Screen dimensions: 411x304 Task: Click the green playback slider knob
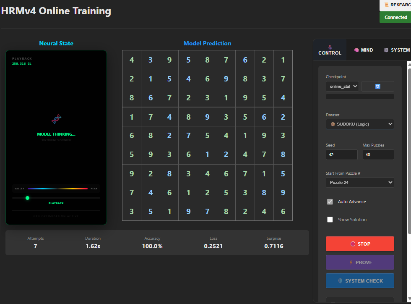[28, 198]
